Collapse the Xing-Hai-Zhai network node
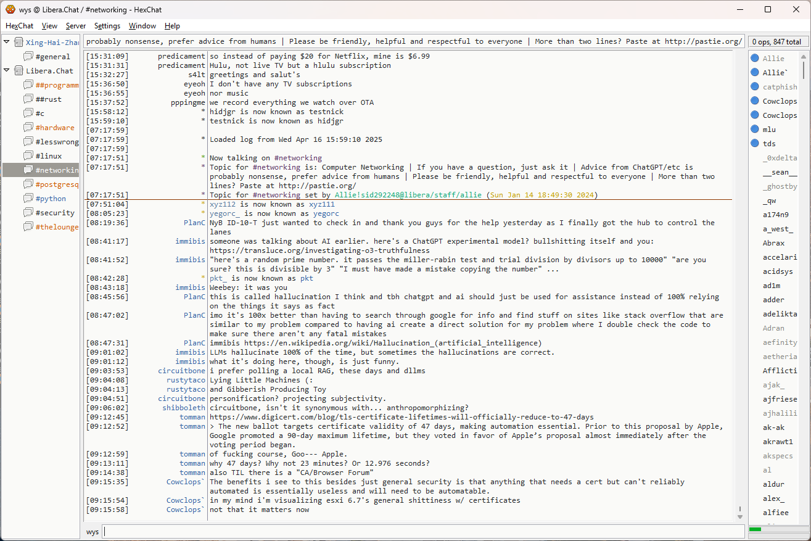 point(7,43)
